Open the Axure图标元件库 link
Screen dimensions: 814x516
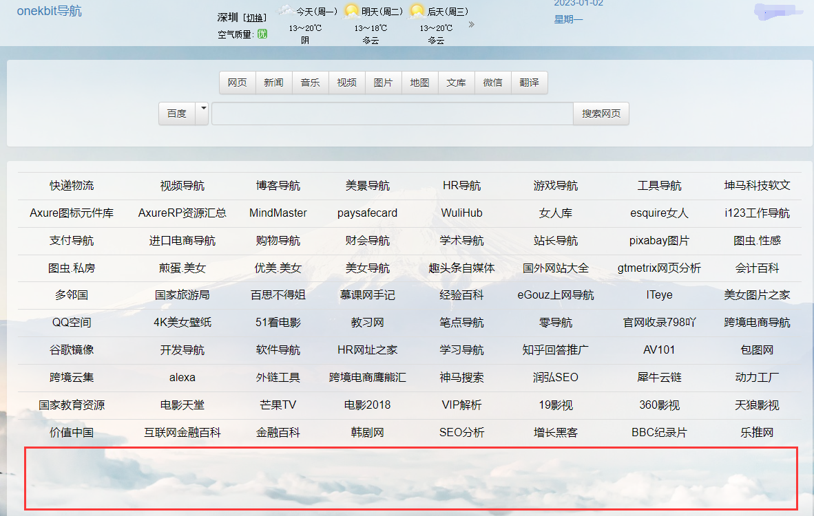(72, 213)
